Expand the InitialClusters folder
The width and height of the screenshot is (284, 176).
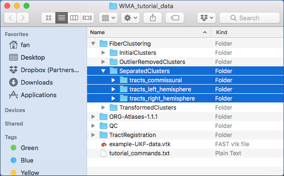(103, 52)
